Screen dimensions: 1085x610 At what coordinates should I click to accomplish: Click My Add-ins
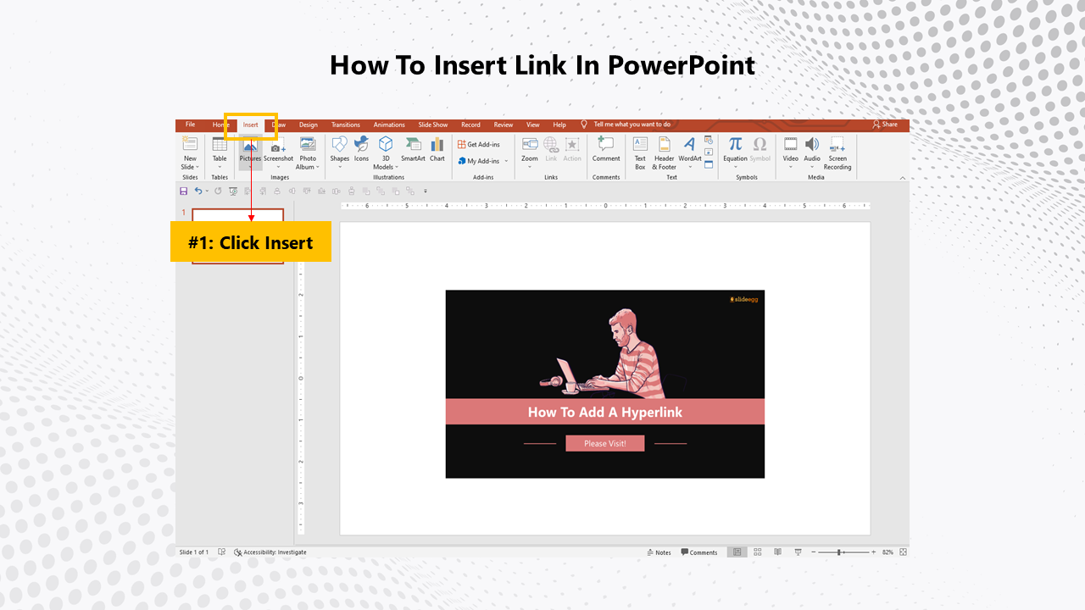pyautogui.click(x=478, y=161)
